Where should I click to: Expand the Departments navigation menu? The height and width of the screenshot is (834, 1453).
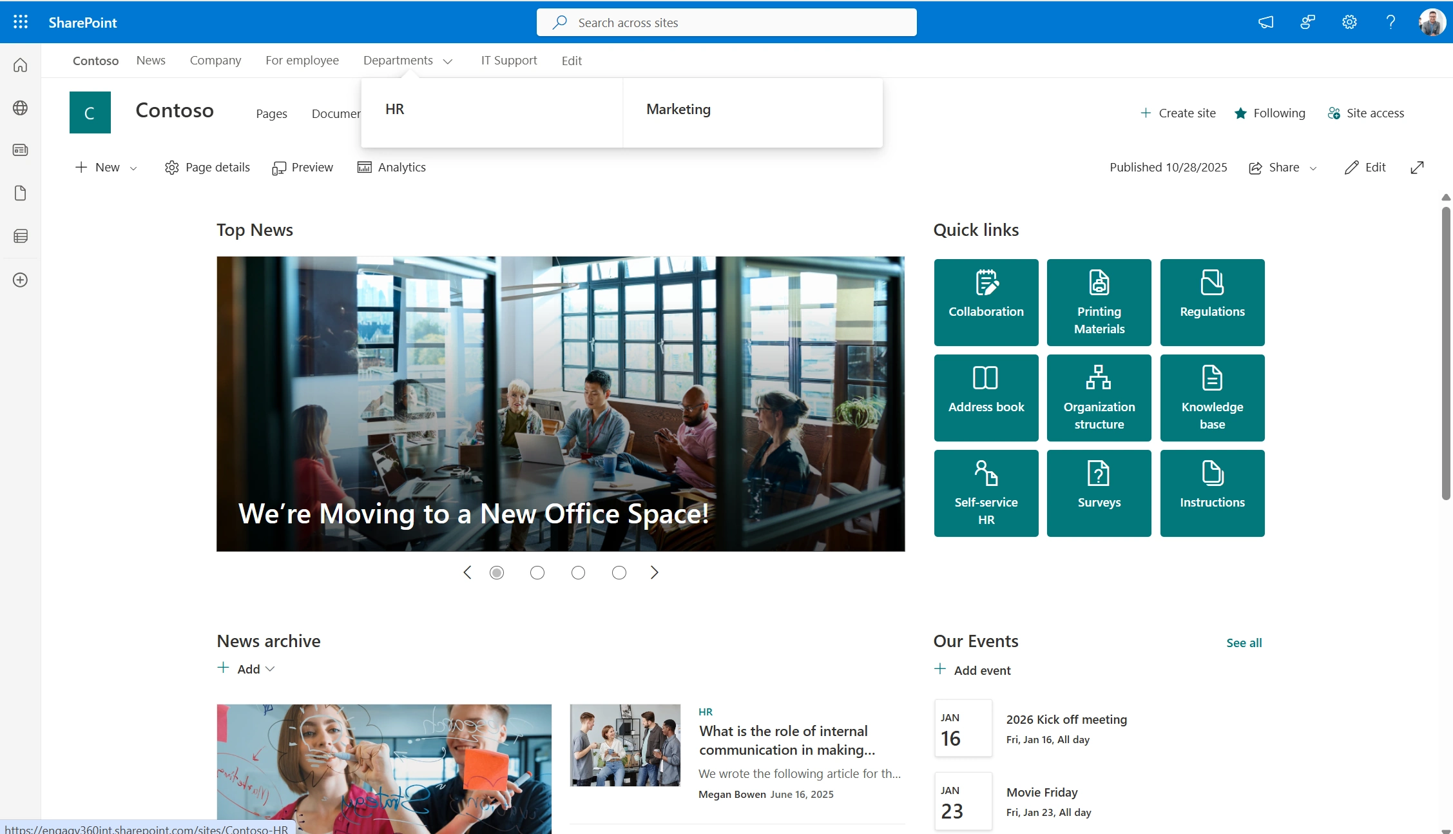(407, 60)
